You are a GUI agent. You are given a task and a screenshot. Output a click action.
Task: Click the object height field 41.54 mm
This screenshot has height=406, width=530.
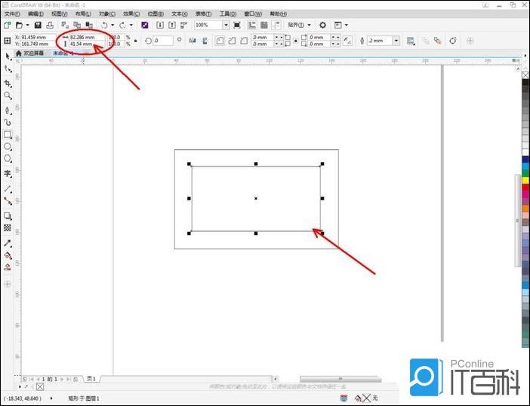(87, 44)
